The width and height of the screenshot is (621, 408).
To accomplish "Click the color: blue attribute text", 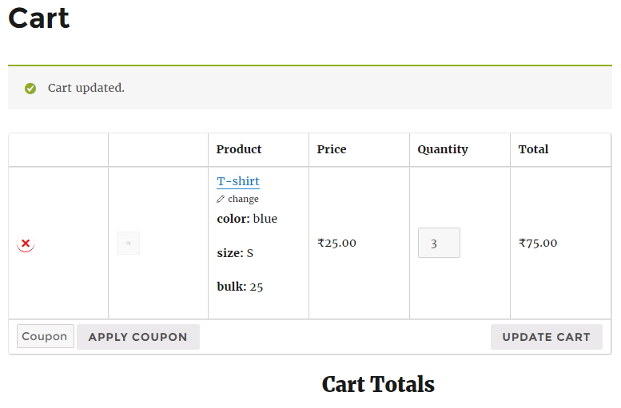I will [247, 219].
